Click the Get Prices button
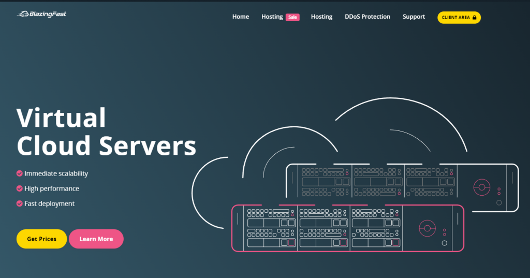 tap(41, 239)
